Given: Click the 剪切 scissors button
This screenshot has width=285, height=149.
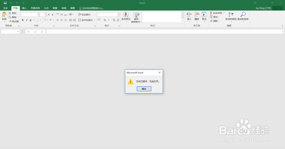Looking at the screenshot, I should click(x=13, y=13).
